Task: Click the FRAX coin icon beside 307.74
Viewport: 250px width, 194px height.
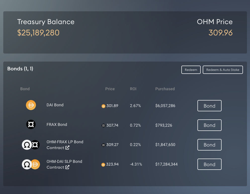Action: pyautogui.click(x=103, y=125)
